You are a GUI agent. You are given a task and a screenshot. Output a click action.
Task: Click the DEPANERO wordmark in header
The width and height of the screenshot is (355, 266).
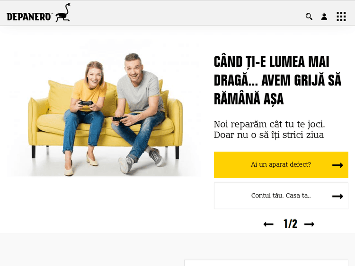pyautogui.click(x=29, y=17)
